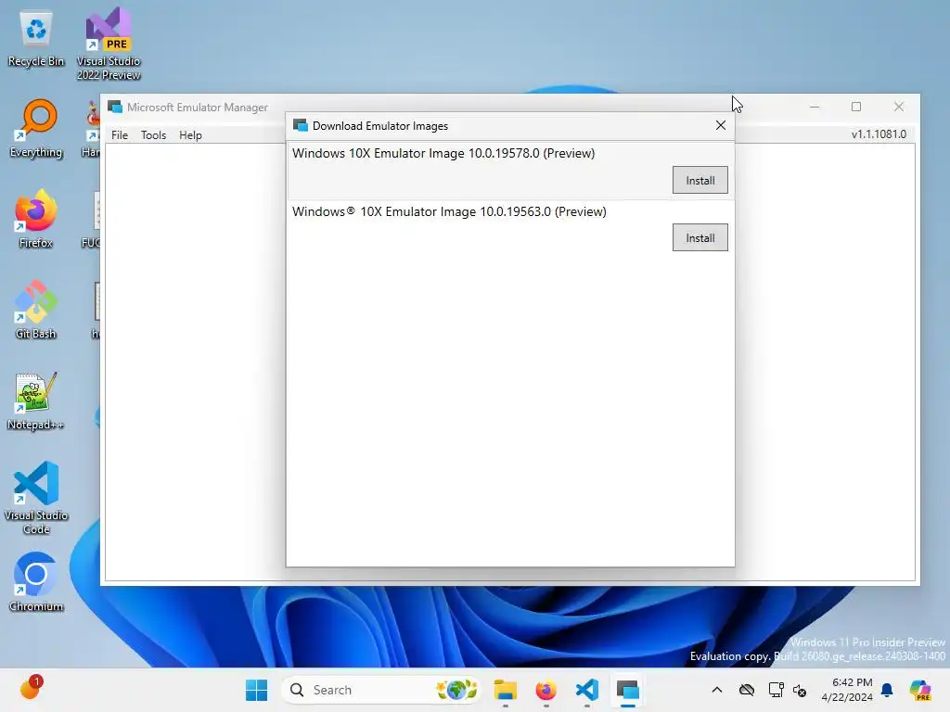Select the Recycle Bin desktop icon
This screenshot has height=712, width=950.
coord(36,39)
